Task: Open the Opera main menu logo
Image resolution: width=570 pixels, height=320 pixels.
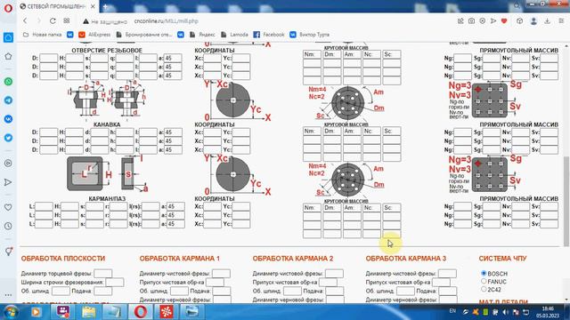Action: click(8, 7)
